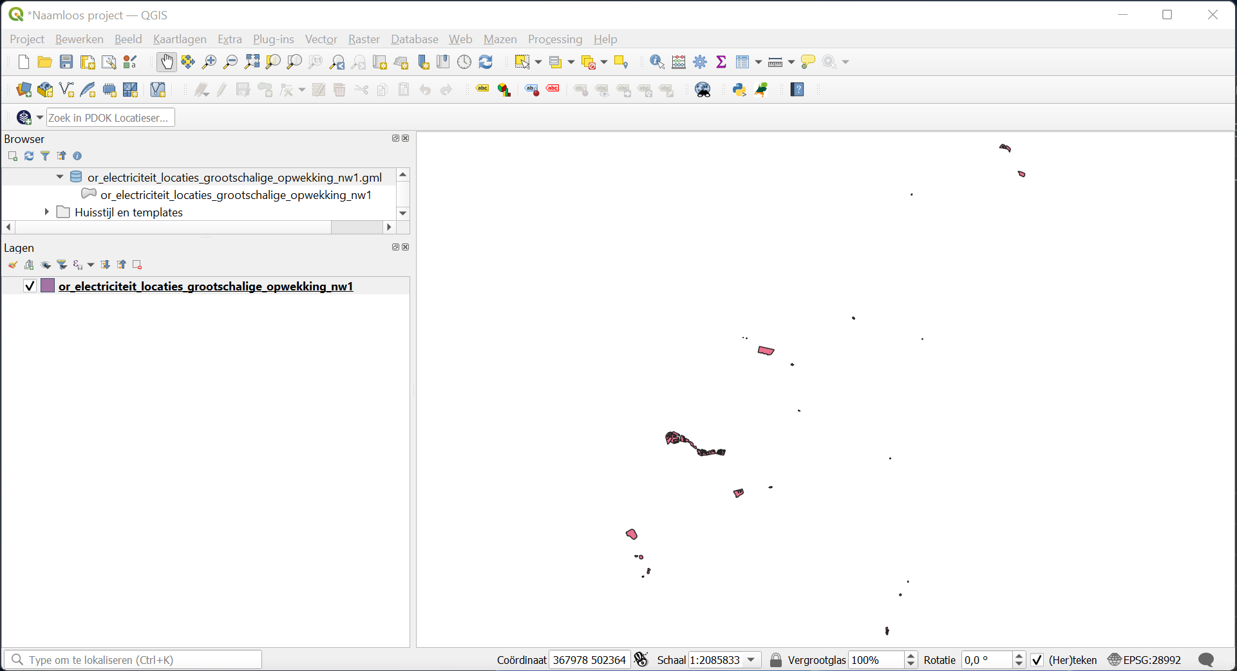Open the Plug-ins menu
This screenshot has width=1237, height=671.
pyautogui.click(x=273, y=39)
